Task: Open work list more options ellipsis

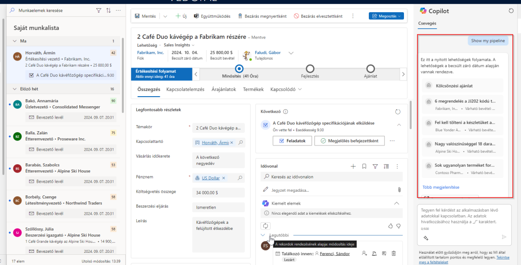Action: coord(118,11)
